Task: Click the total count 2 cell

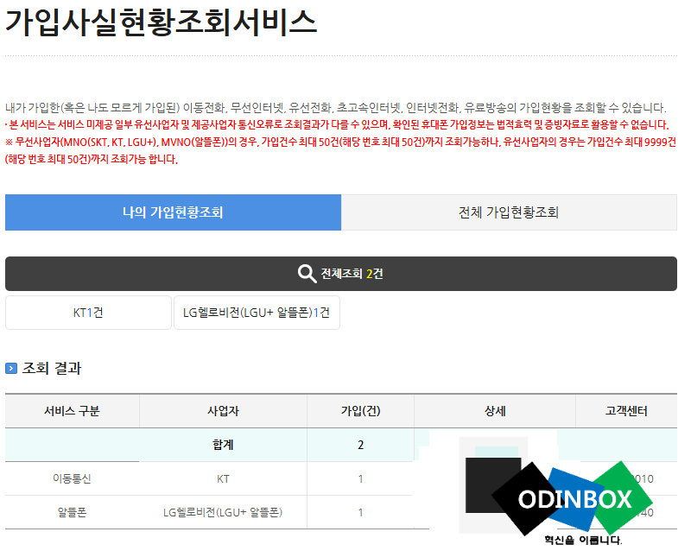Action: point(360,445)
